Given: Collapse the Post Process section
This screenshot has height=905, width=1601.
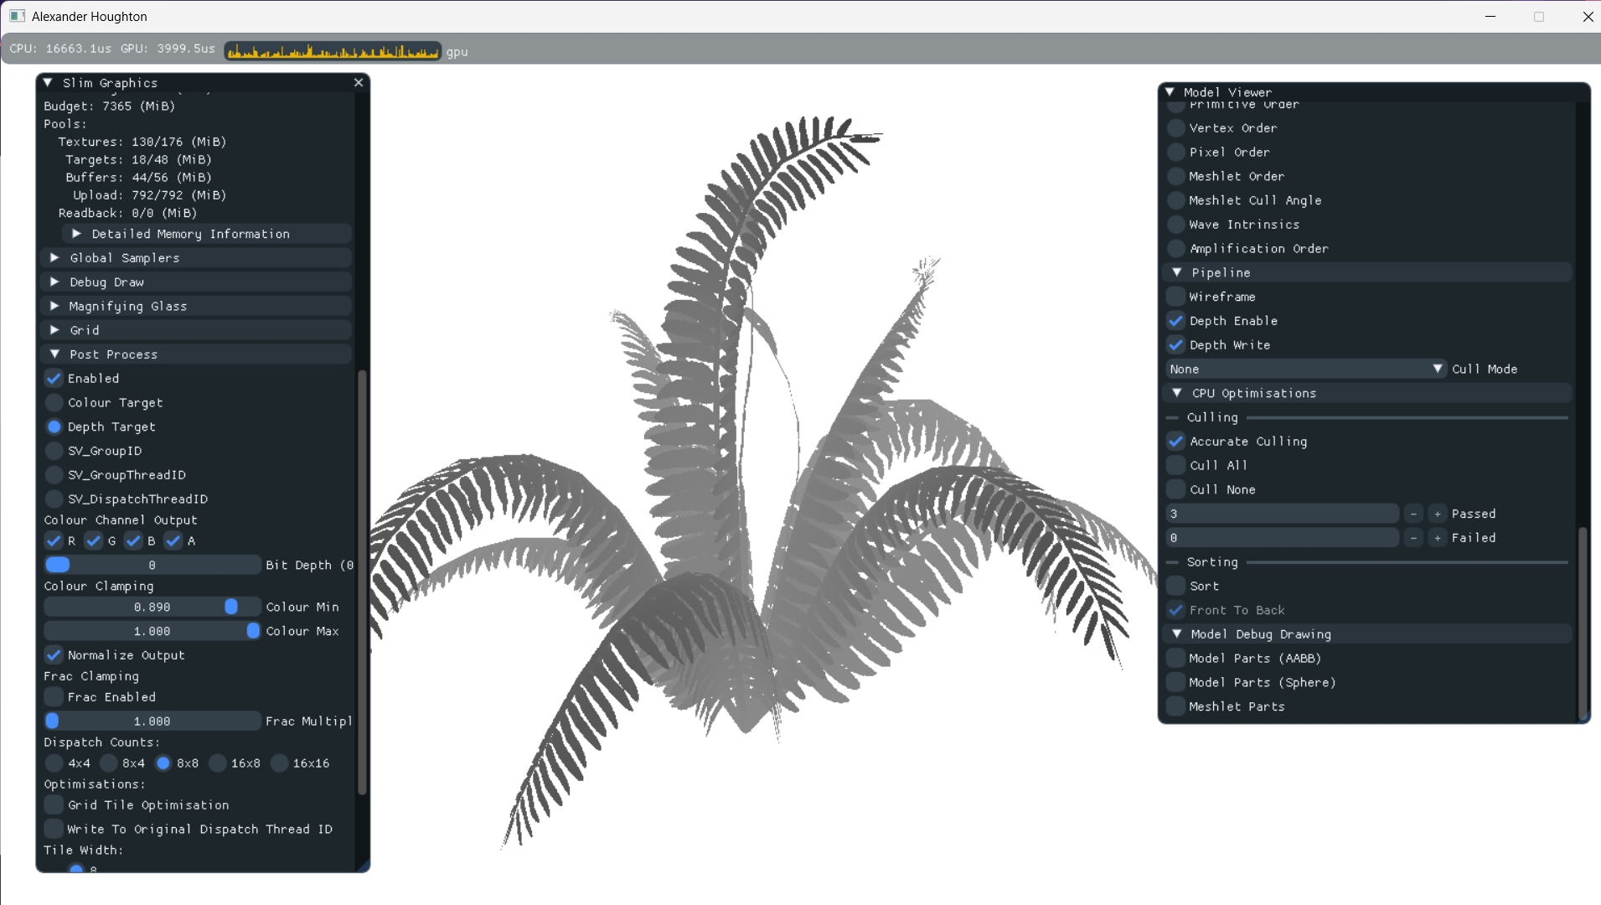Looking at the screenshot, I should coord(55,354).
